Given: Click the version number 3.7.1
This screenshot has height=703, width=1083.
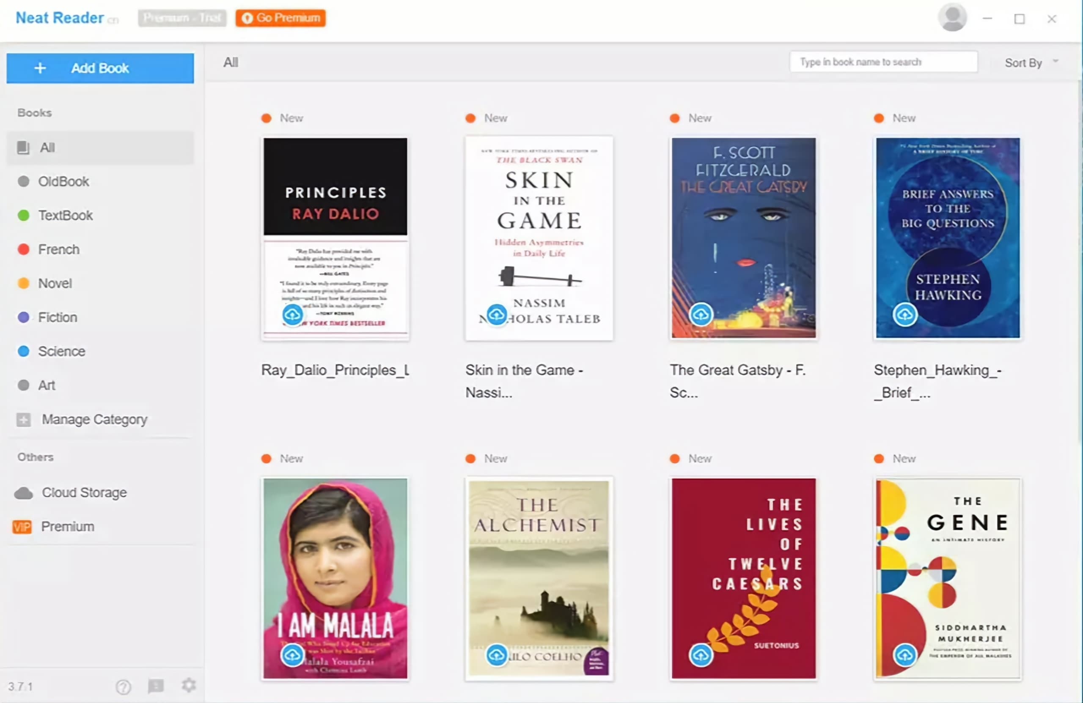Looking at the screenshot, I should 20,687.
